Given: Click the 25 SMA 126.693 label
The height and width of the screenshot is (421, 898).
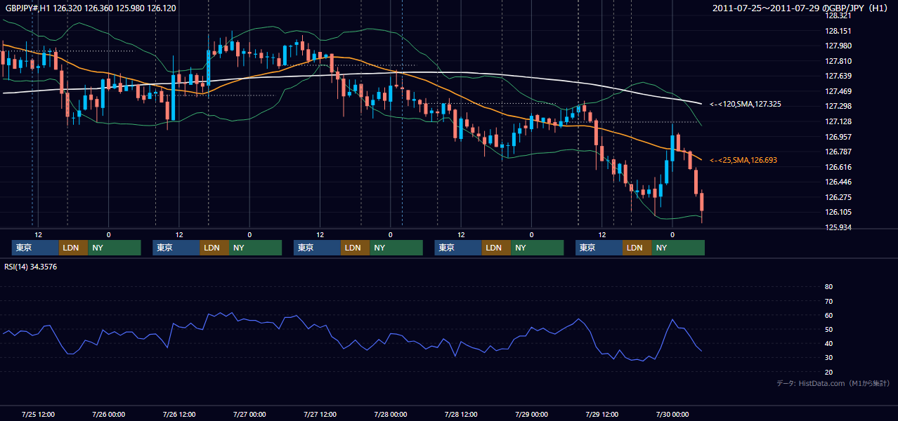Looking at the screenshot, I should (x=743, y=160).
